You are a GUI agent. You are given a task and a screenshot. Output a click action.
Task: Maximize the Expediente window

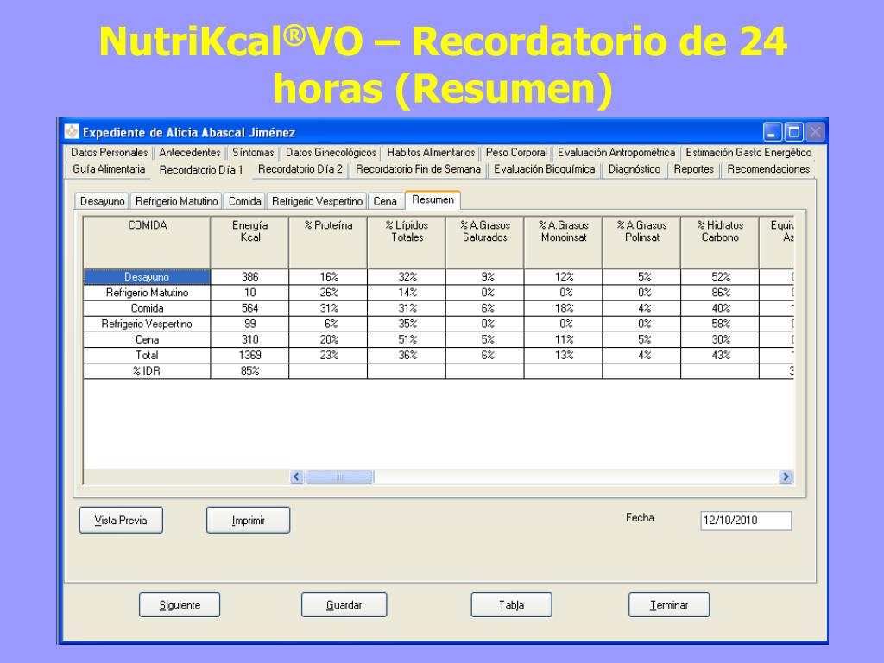[794, 132]
